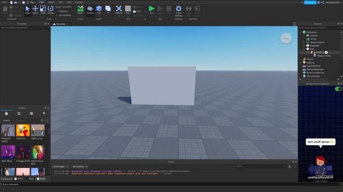Open the FILE menu
The width and height of the screenshot is (343, 192).
pyautogui.click(x=4, y=2)
